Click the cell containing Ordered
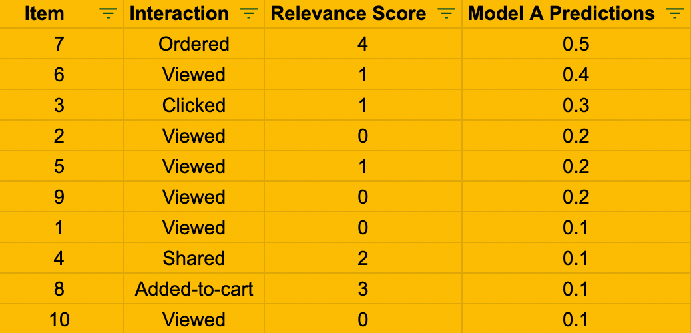Image resolution: width=691 pixels, height=333 pixels. (194, 45)
